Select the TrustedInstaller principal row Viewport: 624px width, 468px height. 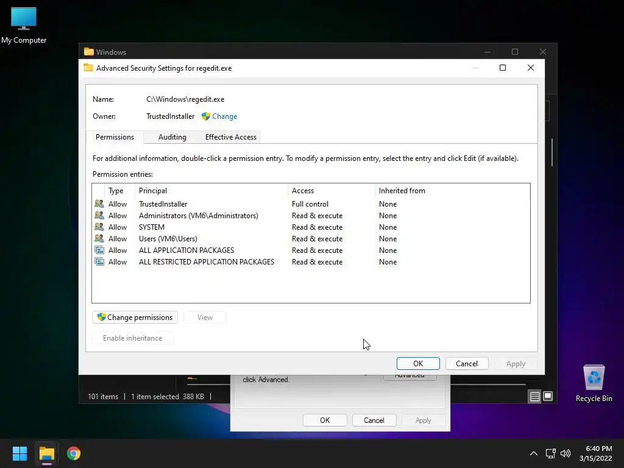163,204
